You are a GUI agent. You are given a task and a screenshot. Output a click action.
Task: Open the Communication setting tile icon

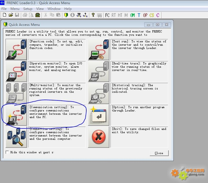coord(16,115)
